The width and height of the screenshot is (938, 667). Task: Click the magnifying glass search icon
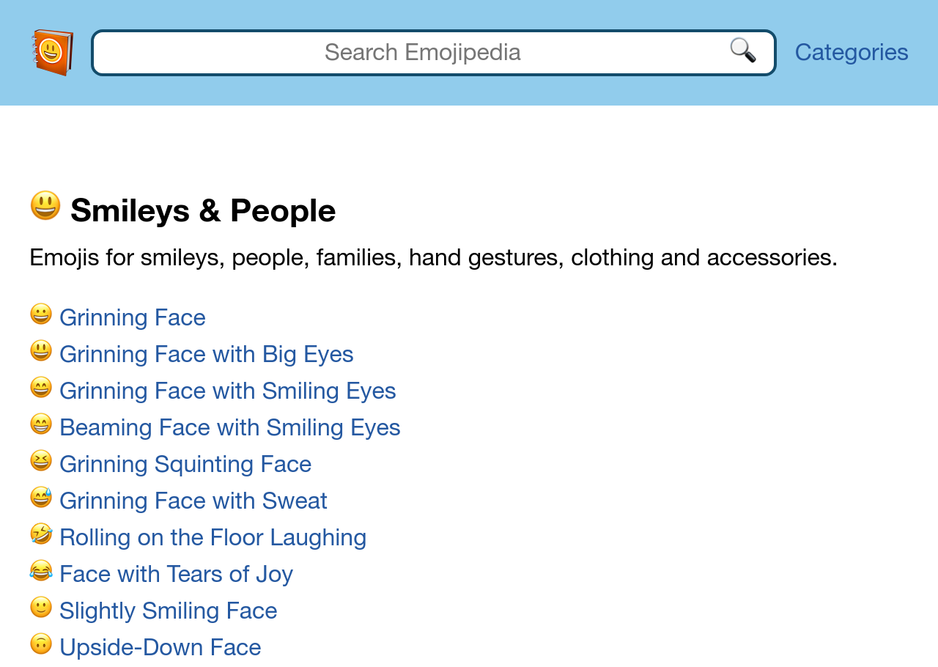click(x=742, y=50)
